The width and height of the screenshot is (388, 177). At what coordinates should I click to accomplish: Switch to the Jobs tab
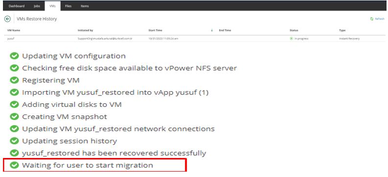(37, 6)
